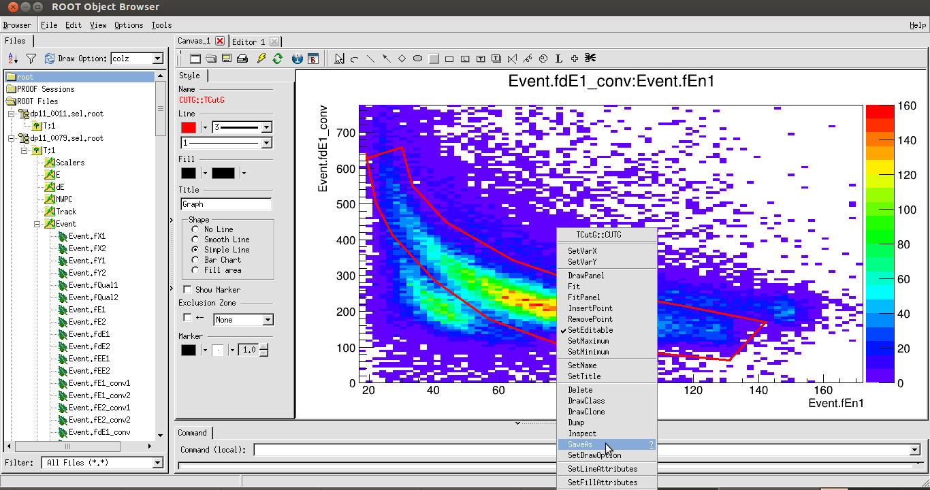Open the Exclusion Zone None dropdown

(x=268, y=320)
